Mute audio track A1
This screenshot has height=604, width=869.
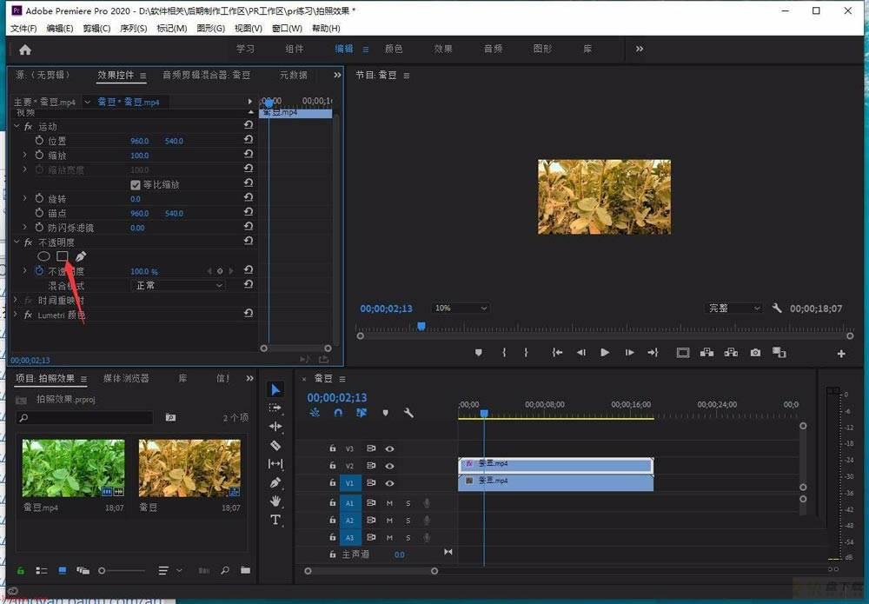pos(389,503)
